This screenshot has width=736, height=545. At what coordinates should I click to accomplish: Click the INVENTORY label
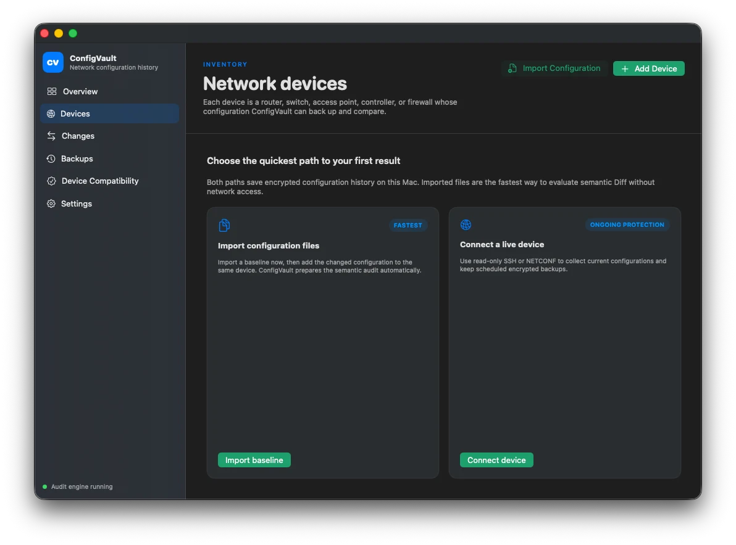[225, 65]
